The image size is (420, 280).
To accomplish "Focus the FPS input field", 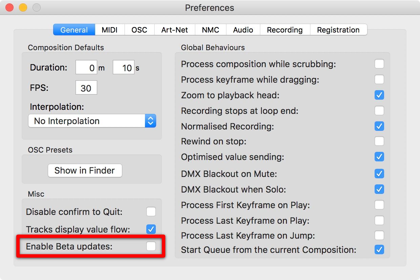I will [86, 88].
